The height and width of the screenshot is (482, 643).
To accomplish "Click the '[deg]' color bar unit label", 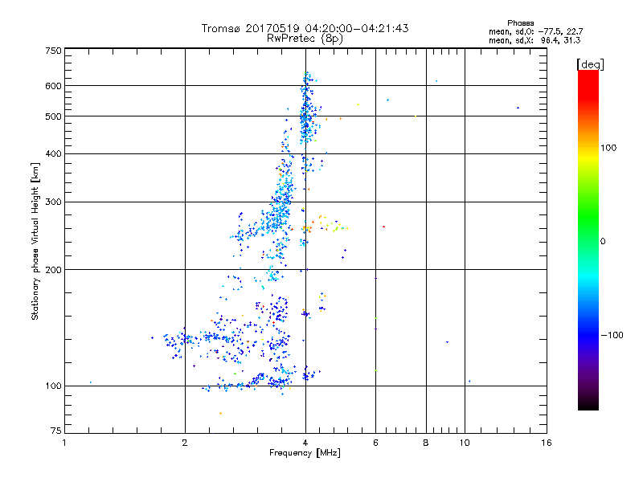I will tap(590, 64).
